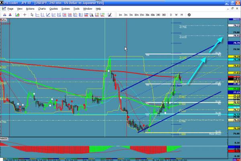The image size is (241, 161).
Task: Select red-banded levels tool right of fan lines icon
Action: click(64, 15)
